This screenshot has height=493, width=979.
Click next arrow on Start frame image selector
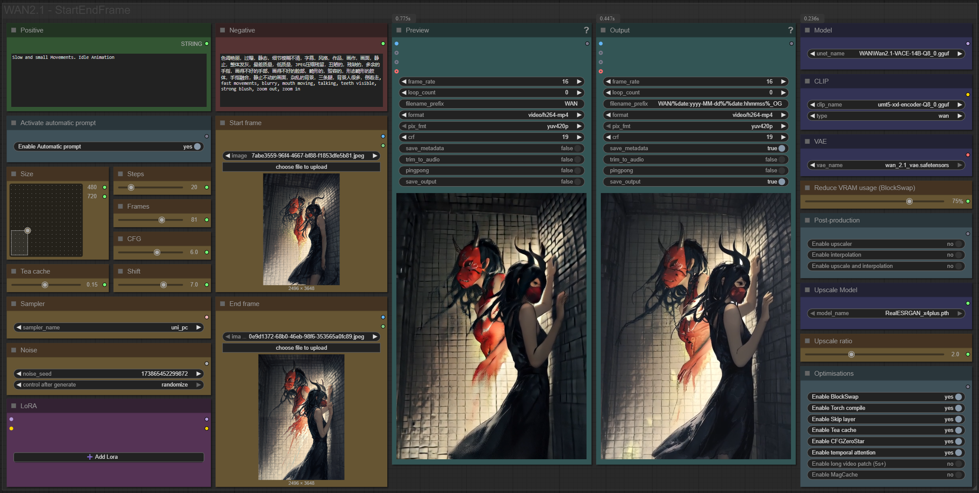[x=375, y=156]
